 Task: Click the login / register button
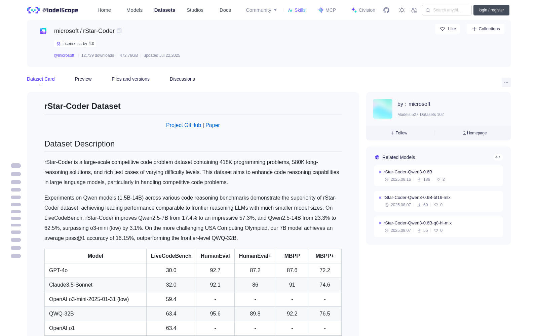pyautogui.click(x=491, y=10)
